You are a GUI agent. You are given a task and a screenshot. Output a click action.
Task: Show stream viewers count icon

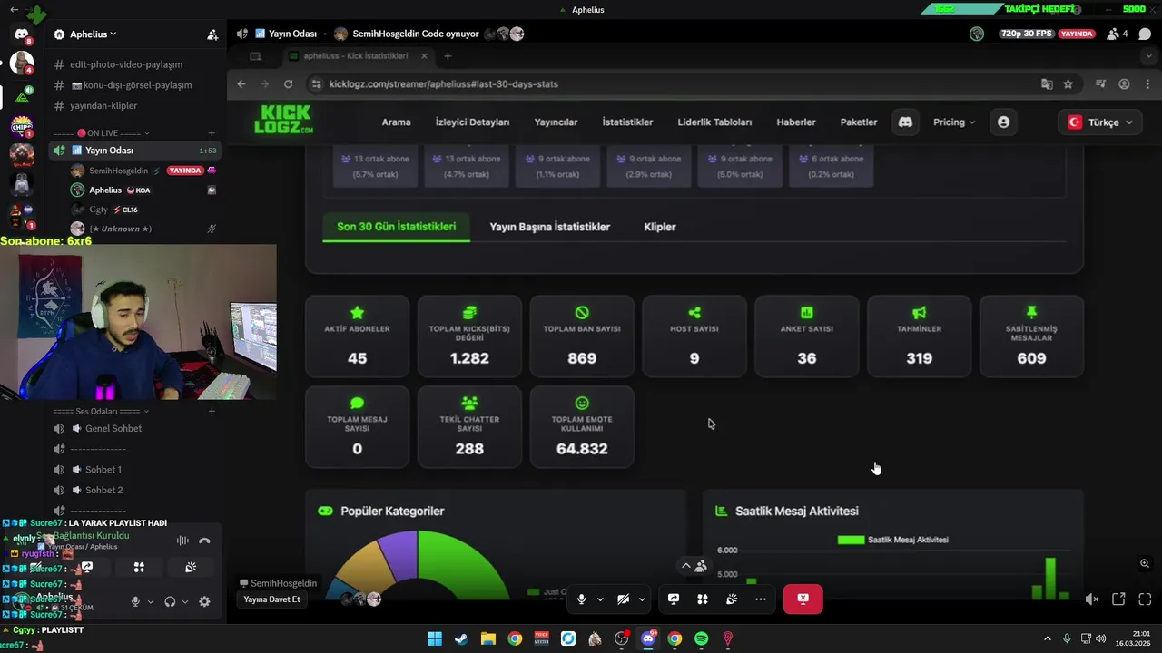(1118, 34)
